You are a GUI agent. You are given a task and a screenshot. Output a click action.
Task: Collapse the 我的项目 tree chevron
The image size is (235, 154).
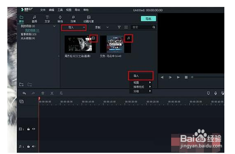coord(54,26)
